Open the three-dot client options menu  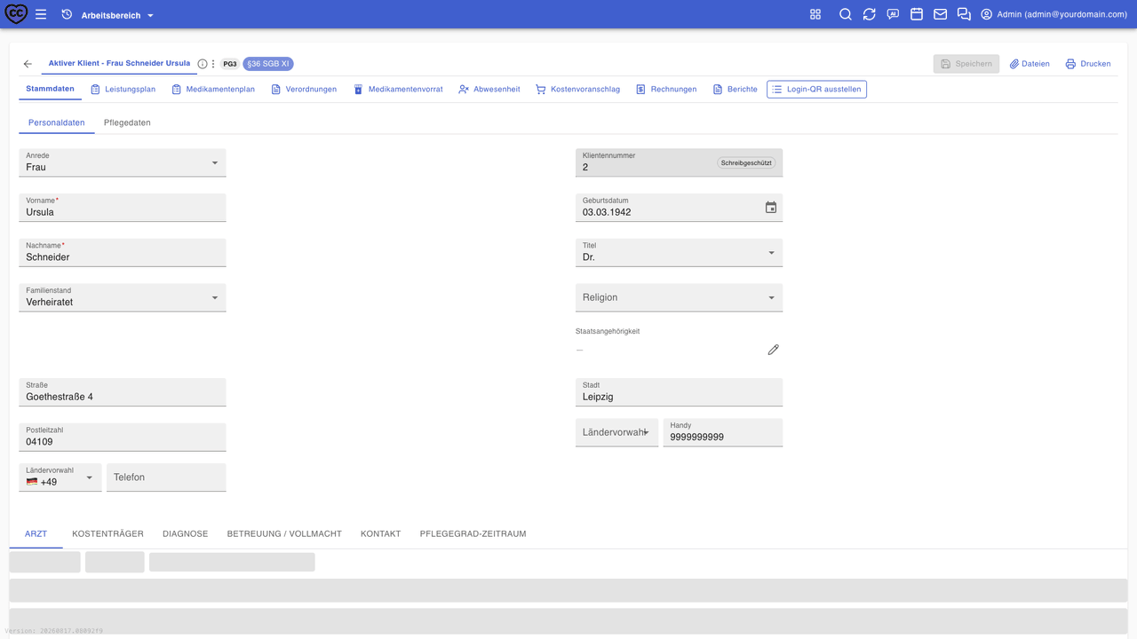(x=213, y=64)
